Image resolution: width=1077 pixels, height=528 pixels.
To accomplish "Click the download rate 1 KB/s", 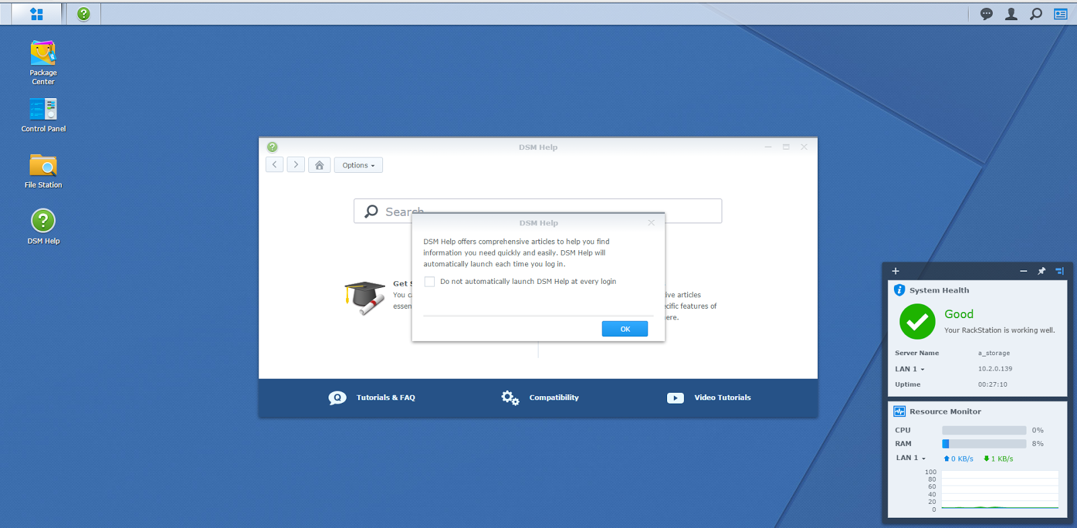I will point(998,459).
